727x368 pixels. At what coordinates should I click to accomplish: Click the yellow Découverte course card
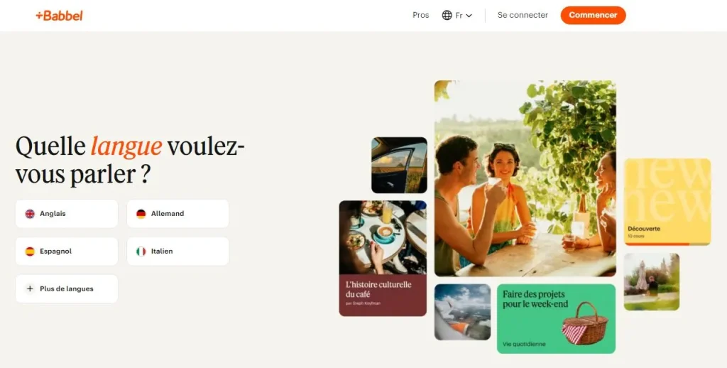667,202
